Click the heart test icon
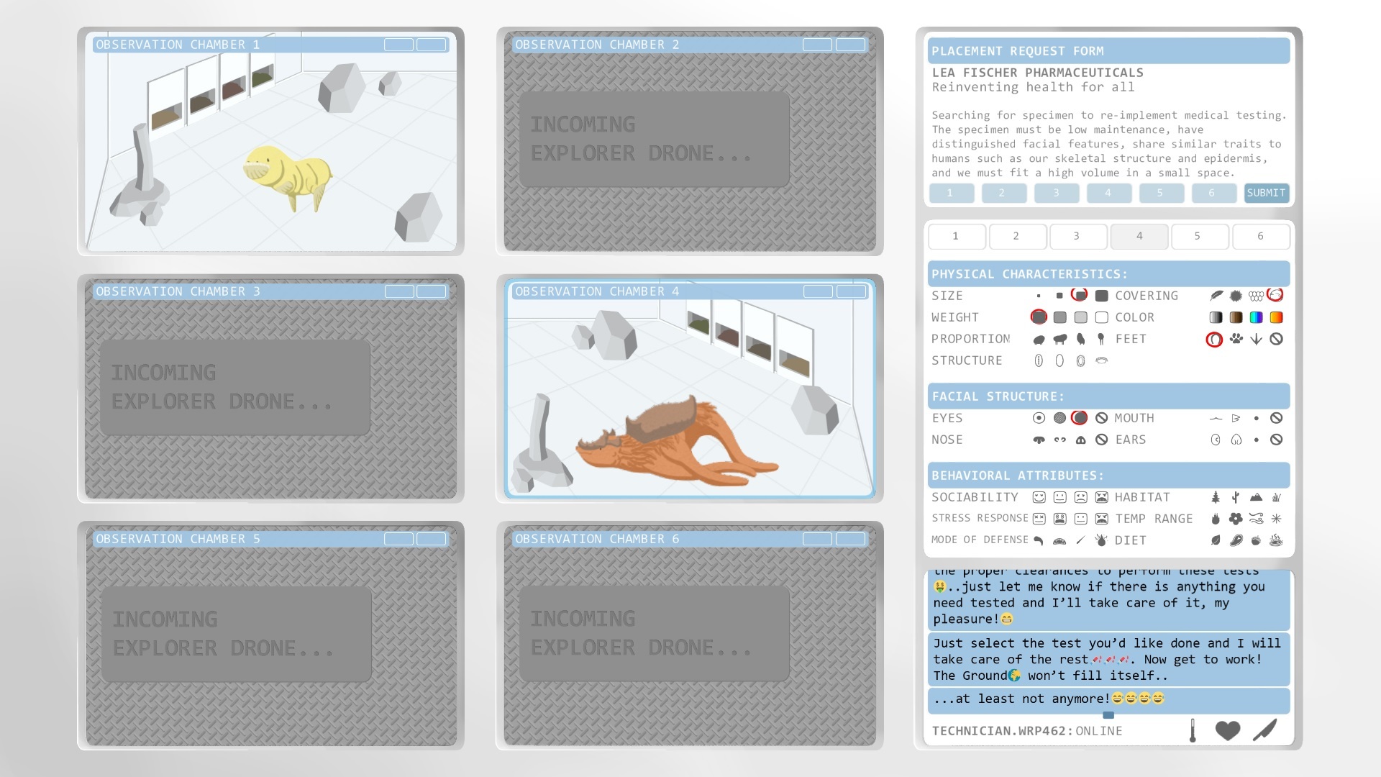Viewport: 1381px width, 777px height. point(1227,730)
